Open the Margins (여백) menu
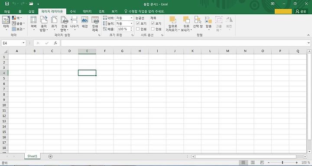The image size is (312, 166). pyautogui.click(x=33, y=24)
